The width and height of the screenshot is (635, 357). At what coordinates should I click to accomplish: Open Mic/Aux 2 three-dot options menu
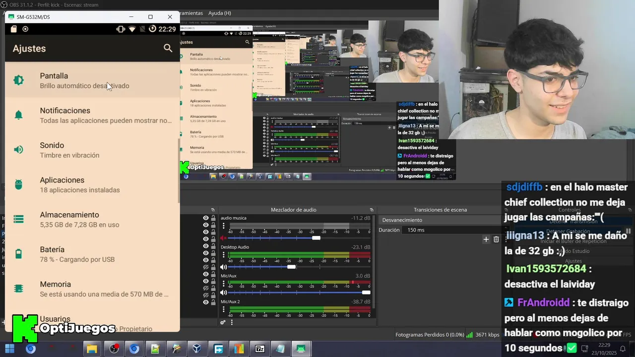tap(223, 309)
